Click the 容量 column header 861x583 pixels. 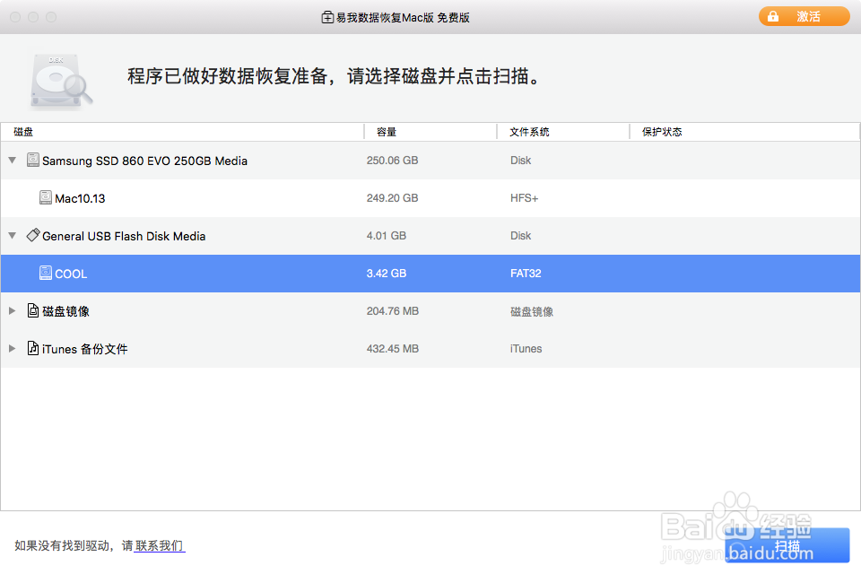point(387,132)
